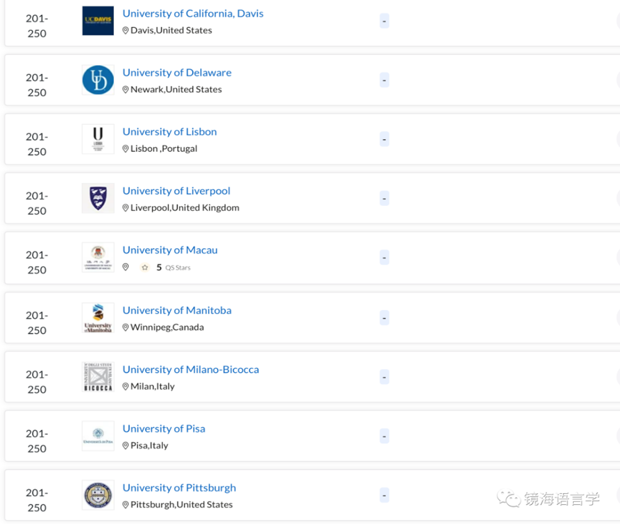This screenshot has height=524, width=620.
Task: Click the score dash badge for University of Lisbon
Action: point(385,139)
